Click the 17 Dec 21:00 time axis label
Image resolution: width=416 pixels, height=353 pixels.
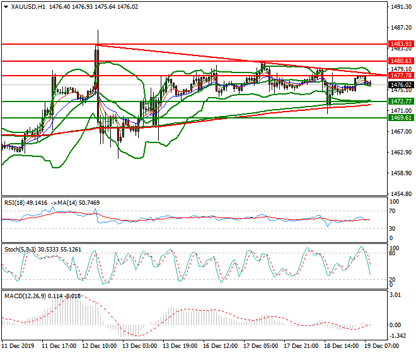pyautogui.click(x=301, y=346)
